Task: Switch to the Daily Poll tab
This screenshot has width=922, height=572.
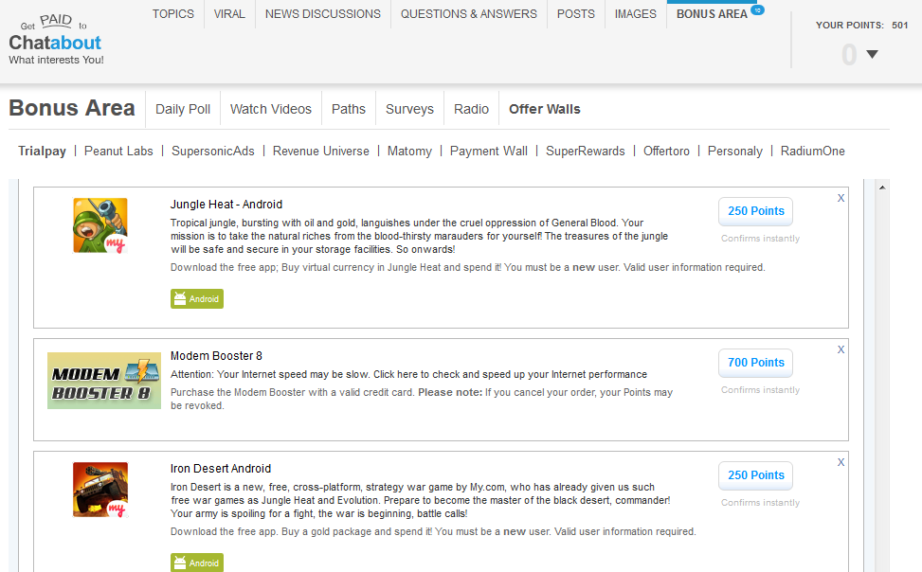Action: click(x=183, y=109)
